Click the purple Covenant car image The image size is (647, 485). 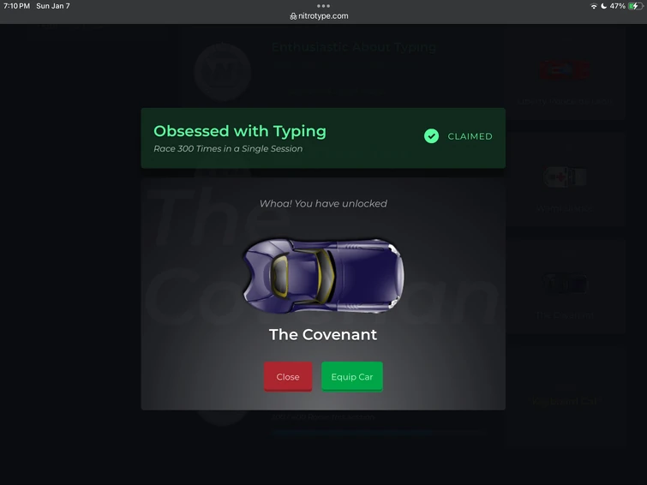tap(324, 275)
